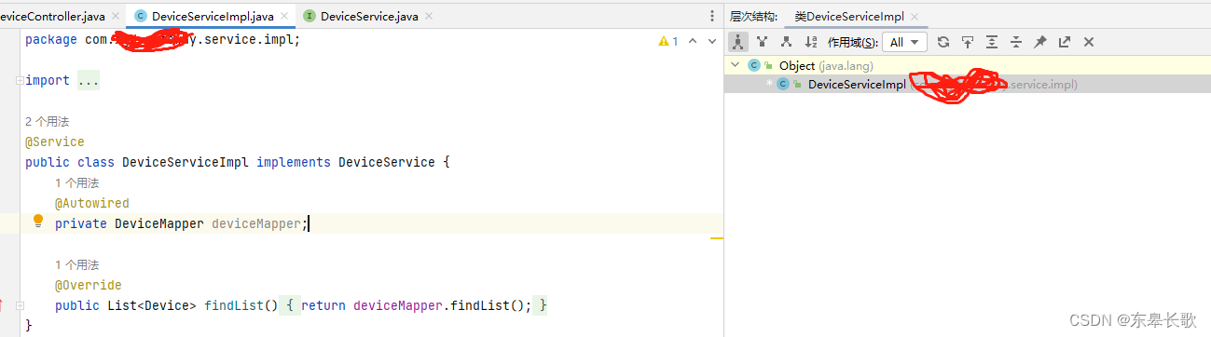This screenshot has width=1211, height=337.
Task: Refresh the hierarchy tree
Action: 943,42
